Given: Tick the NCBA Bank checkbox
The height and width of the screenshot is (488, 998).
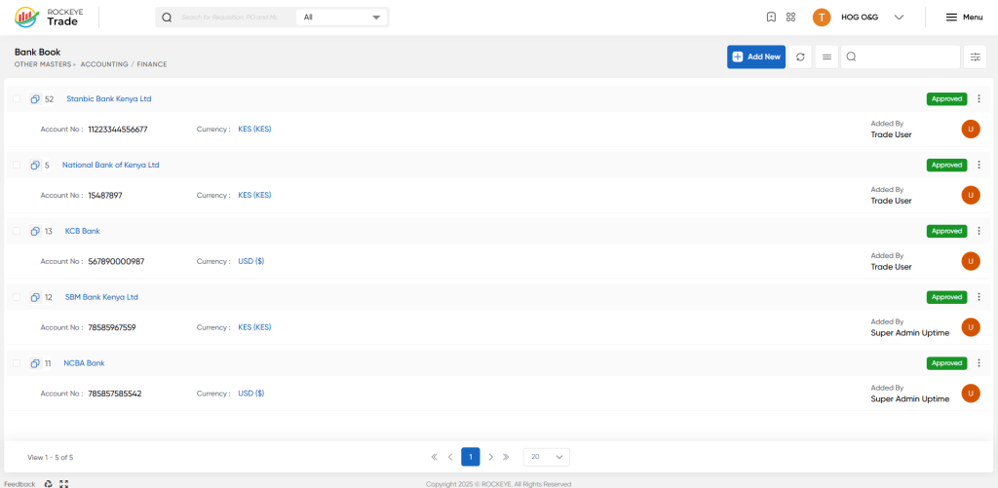Looking at the screenshot, I should pyautogui.click(x=17, y=364).
